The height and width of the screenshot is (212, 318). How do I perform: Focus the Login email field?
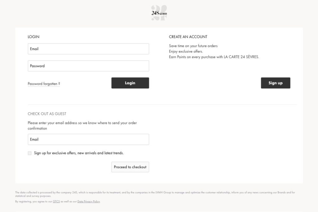(88, 49)
